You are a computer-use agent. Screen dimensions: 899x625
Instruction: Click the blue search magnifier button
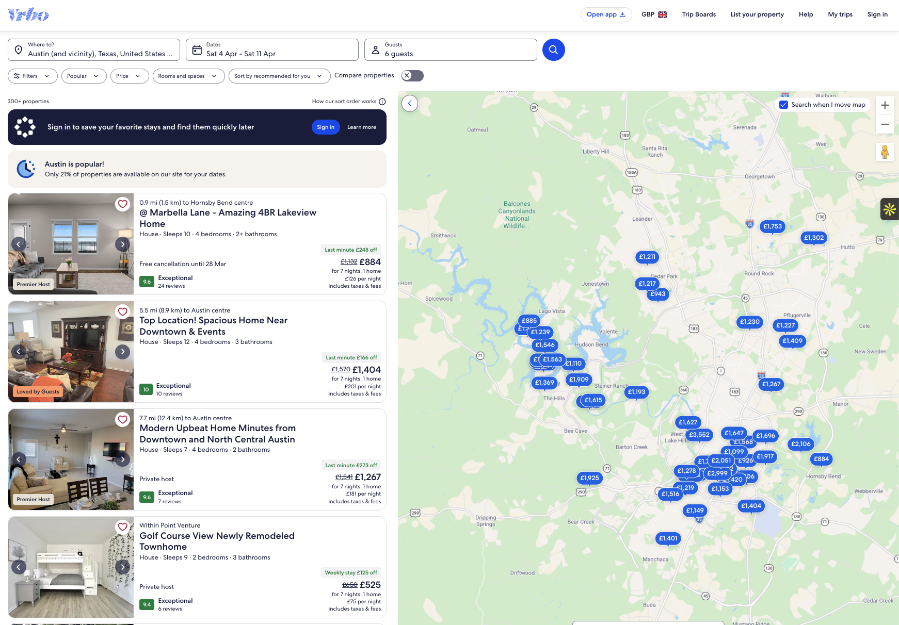[x=553, y=50]
